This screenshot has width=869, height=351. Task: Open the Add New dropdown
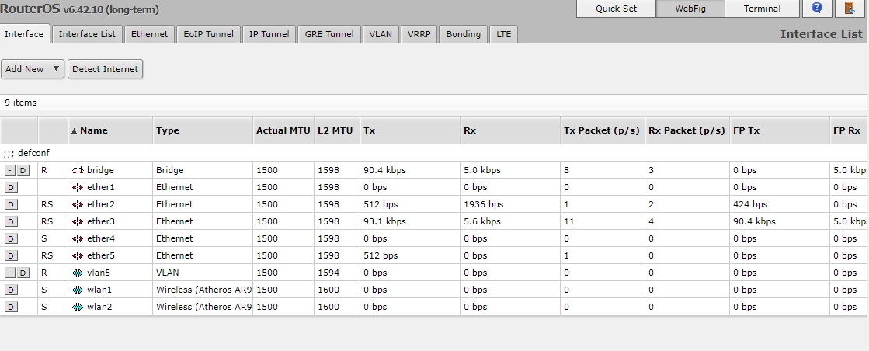pyautogui.click(x=33, y=69)
